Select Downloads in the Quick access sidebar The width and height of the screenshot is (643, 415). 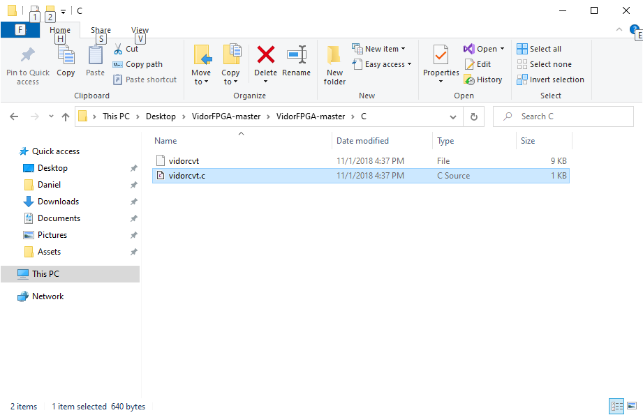tap(58, 202)
